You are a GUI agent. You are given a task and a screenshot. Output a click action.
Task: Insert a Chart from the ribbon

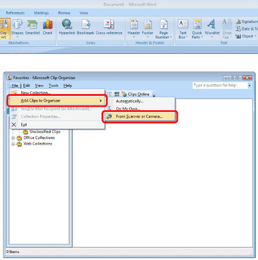coord(48,28)
